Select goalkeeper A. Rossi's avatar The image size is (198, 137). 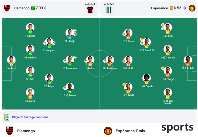tap(11, 60)
